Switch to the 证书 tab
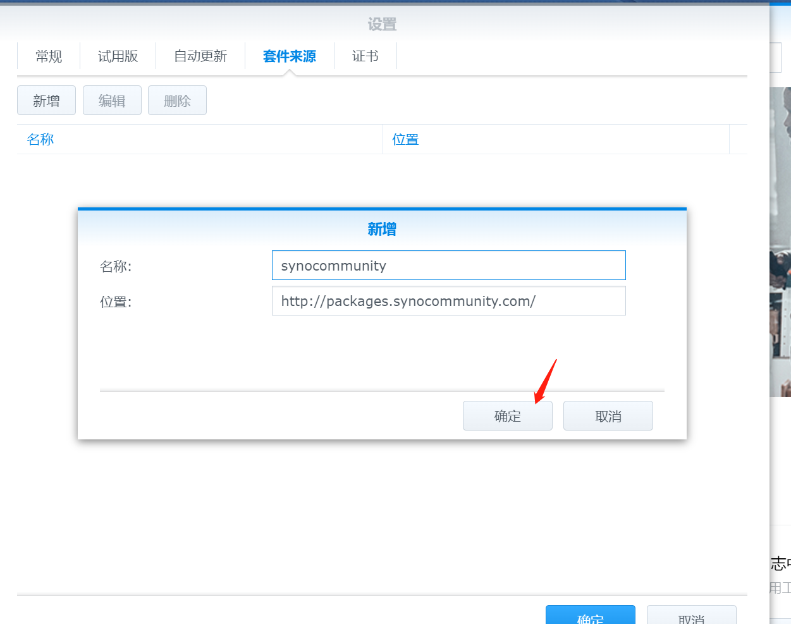 365,56
